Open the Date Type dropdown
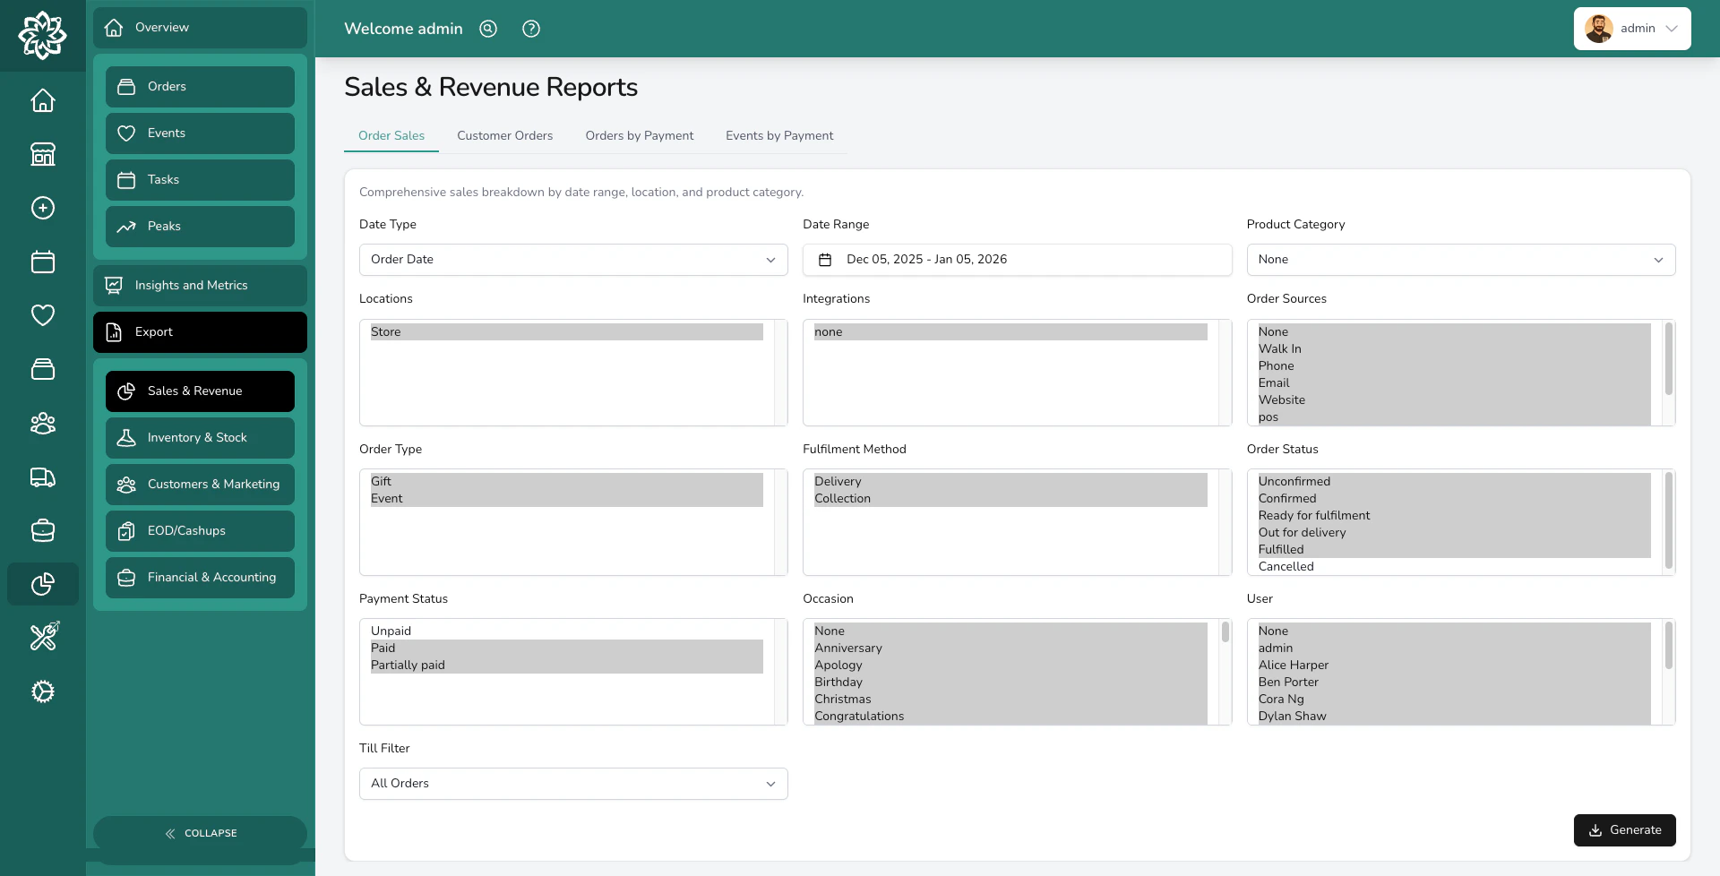The image size is (1720, 876). (x=572, y=260)
